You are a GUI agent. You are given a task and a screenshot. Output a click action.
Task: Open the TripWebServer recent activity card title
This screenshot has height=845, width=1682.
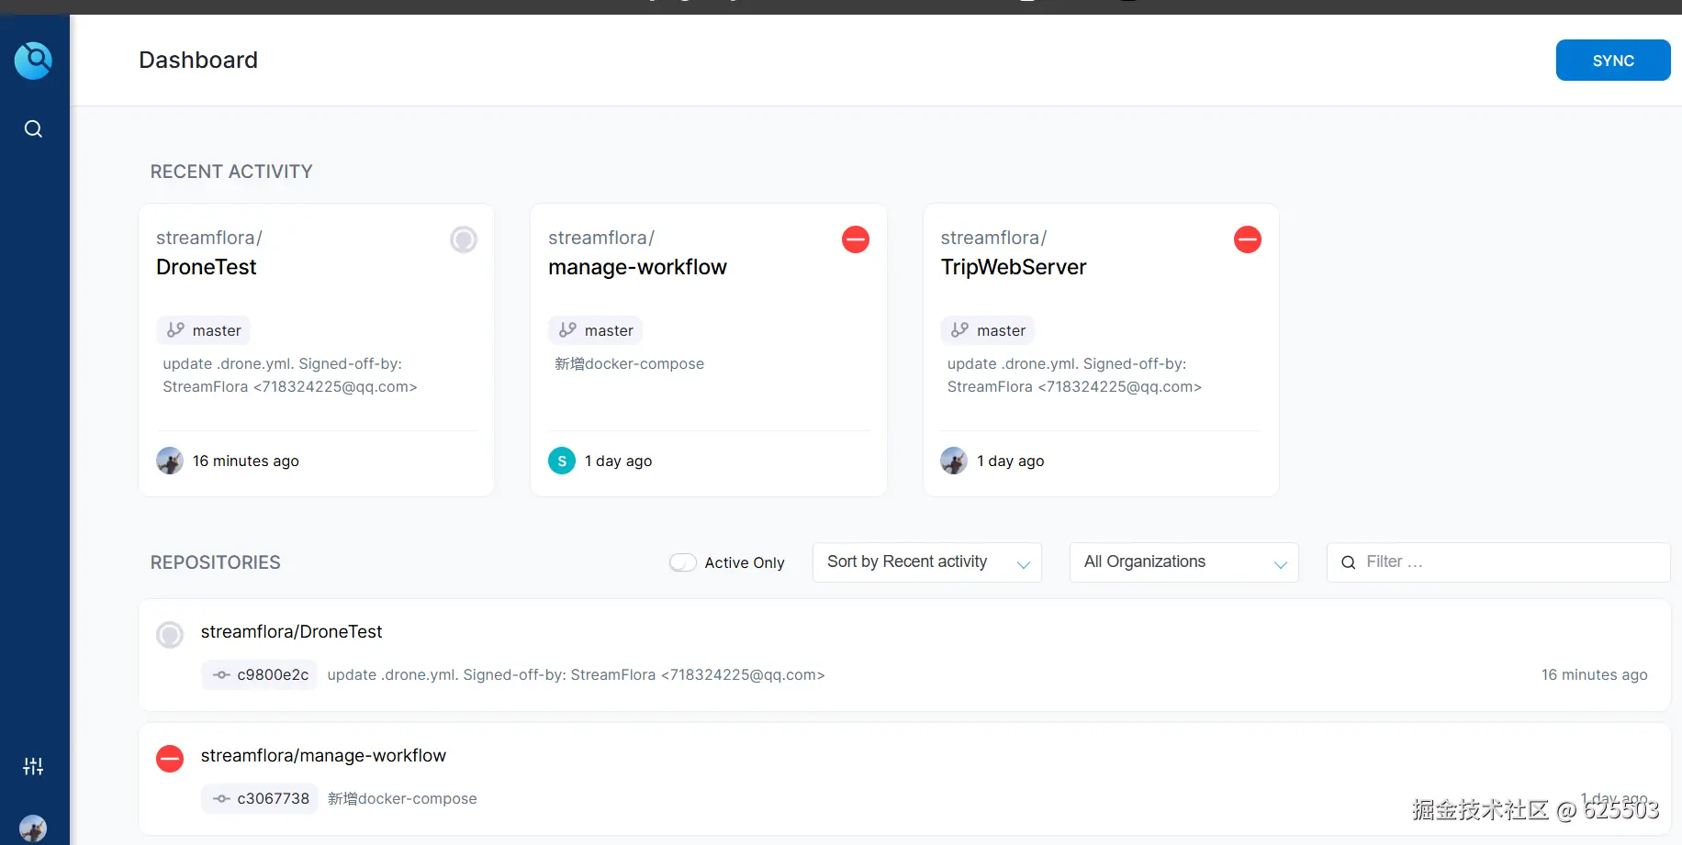click(x=1014, y=267)
